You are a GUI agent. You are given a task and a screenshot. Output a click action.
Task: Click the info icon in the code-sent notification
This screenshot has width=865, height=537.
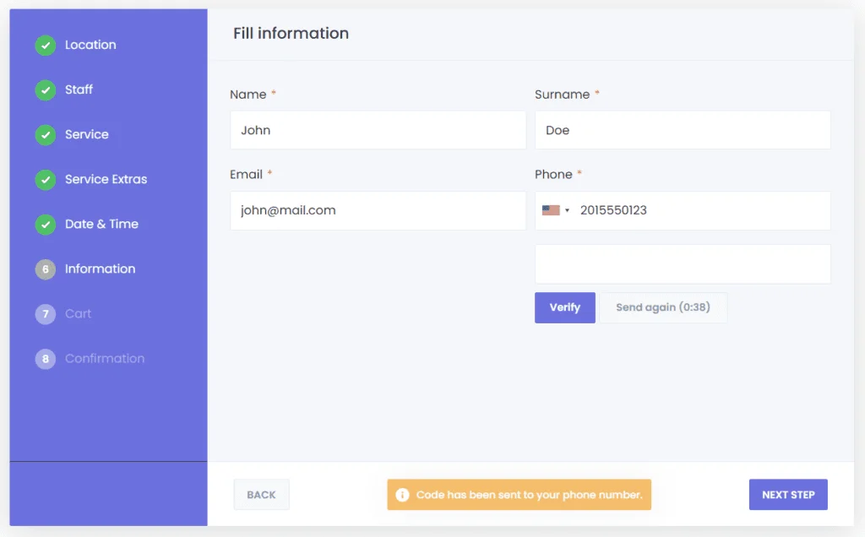[x=402, y=495]
